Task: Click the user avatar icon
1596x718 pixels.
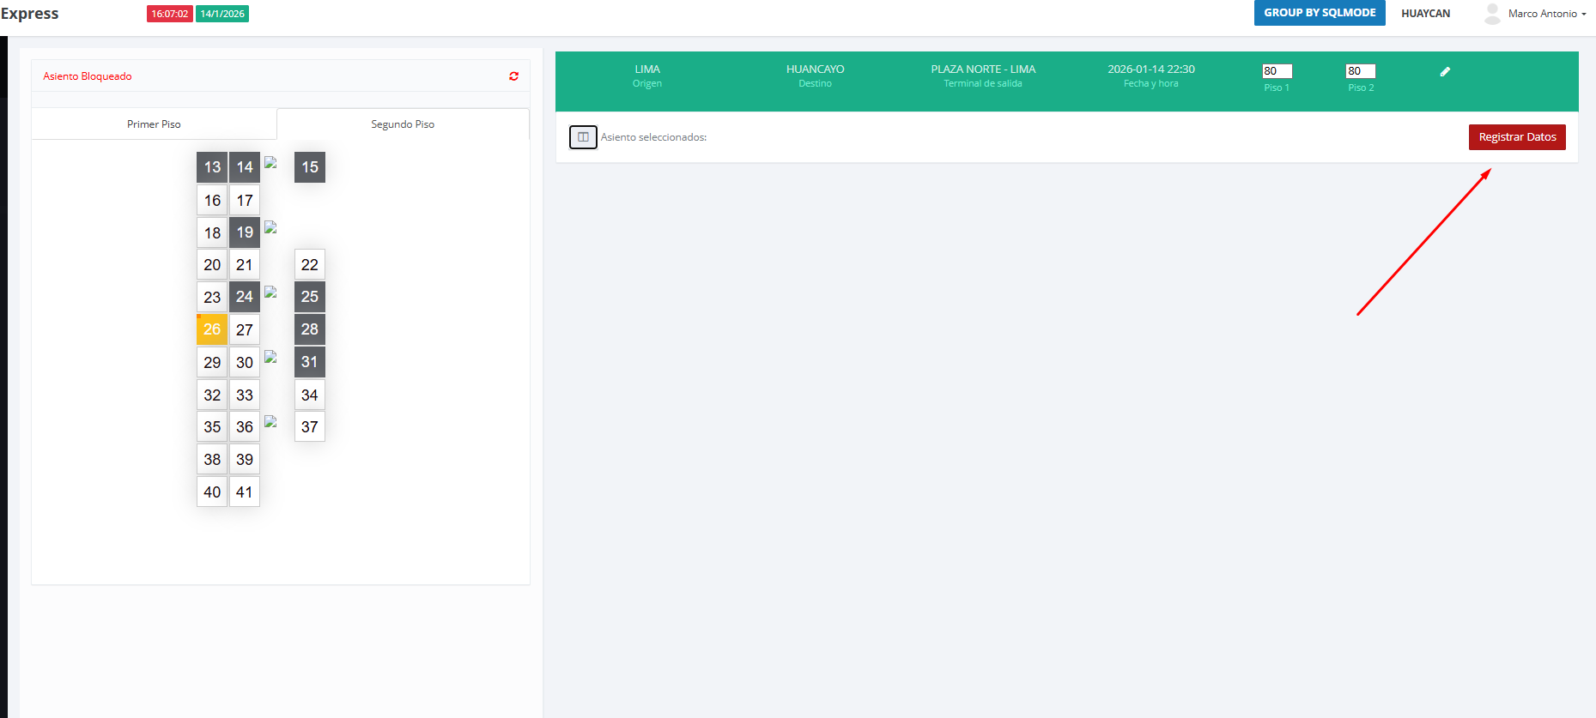Action: (1492, 14)
